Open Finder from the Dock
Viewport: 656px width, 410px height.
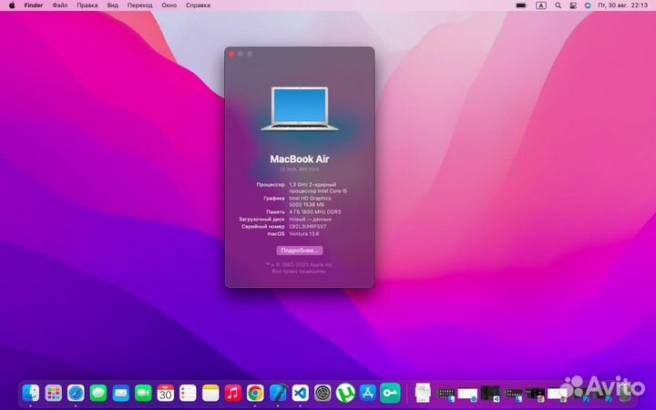(x=31, y=394)
